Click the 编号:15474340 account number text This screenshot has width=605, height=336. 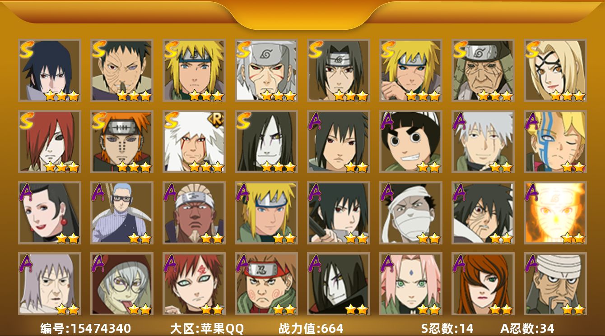tap(85, 328)
